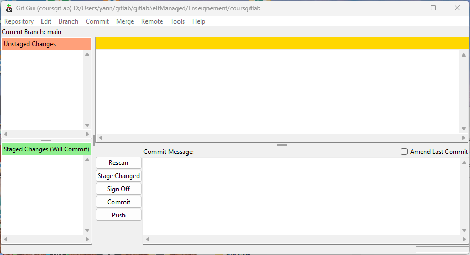This screenshot has width=470, height=255.
Task: Select the Unstaged Changes header
Action: pyautogui.click(x=46, y=43)
